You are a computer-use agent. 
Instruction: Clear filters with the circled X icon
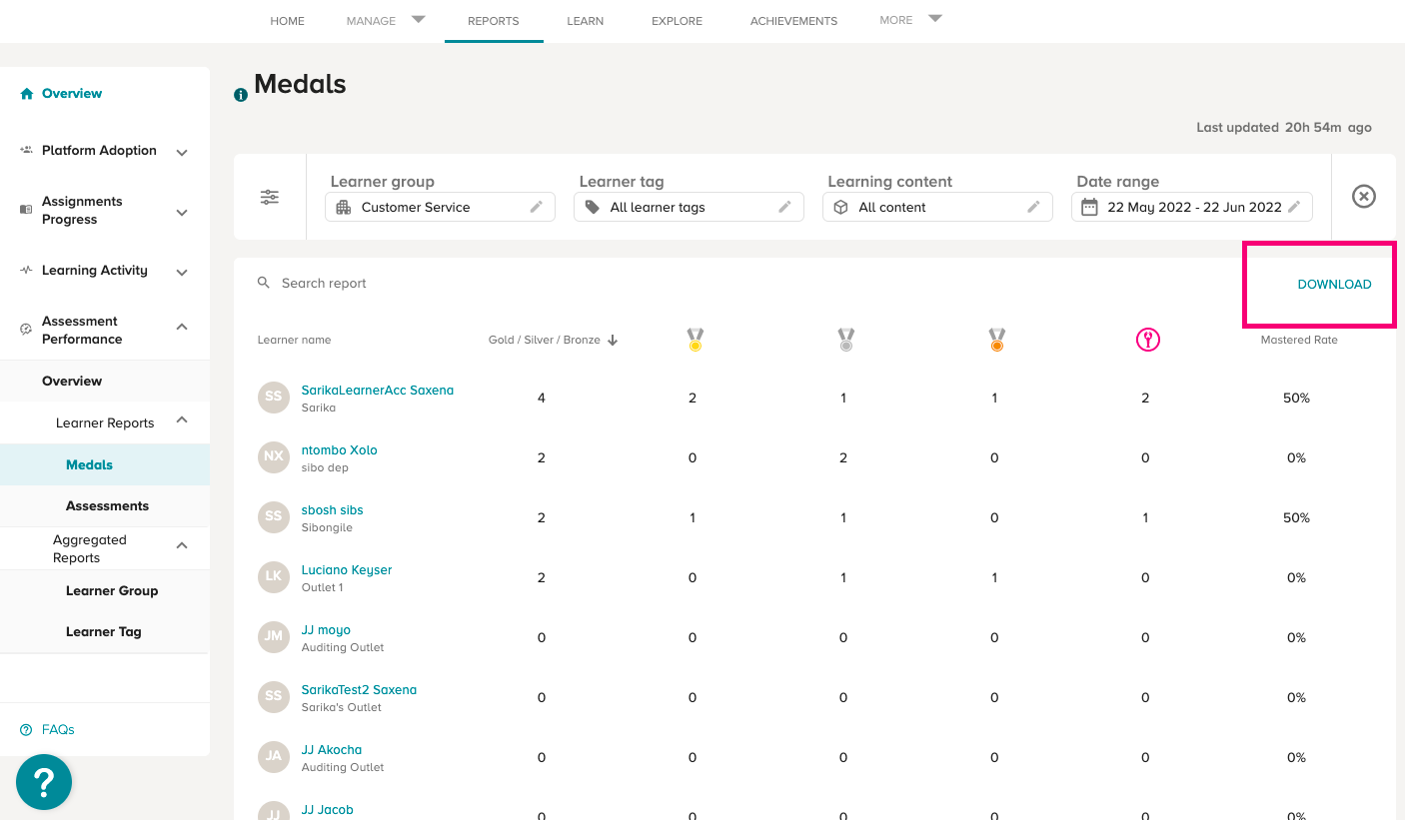(x=1364, y=197)
